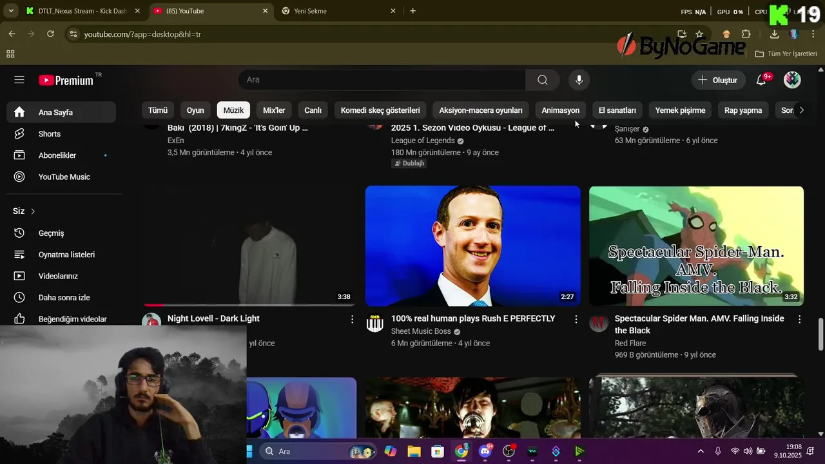825x464 pixels.
Task: Go to Ana Sayfa in sidebar
Action: (61, 112)
